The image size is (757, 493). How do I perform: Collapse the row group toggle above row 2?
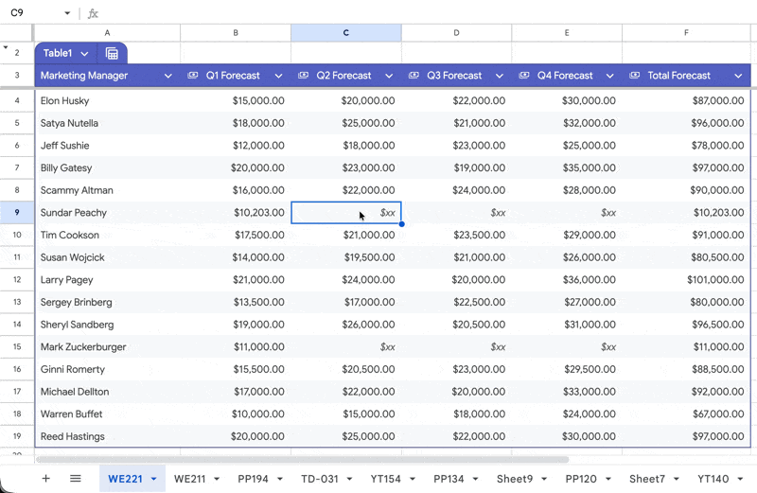[x=5, y=47]
